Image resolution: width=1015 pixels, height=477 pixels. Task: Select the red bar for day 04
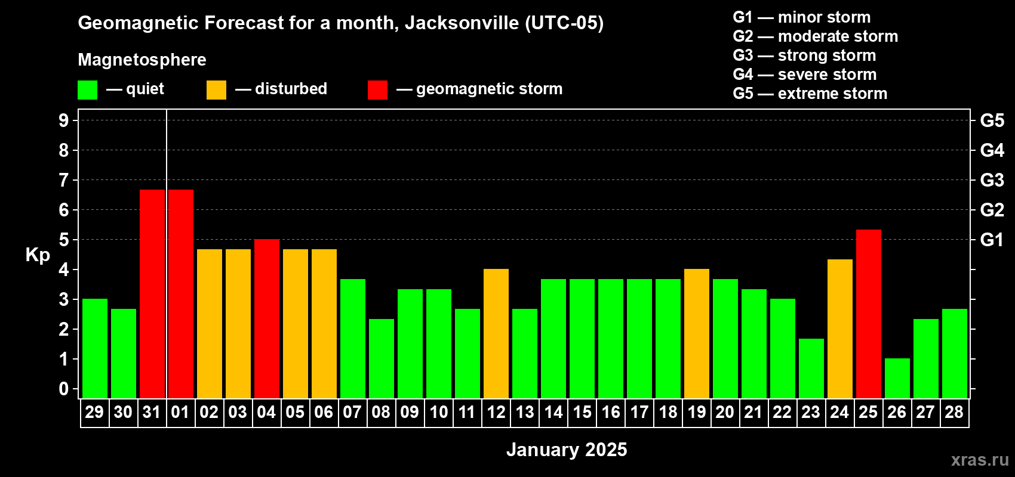(x=267, y=319)
